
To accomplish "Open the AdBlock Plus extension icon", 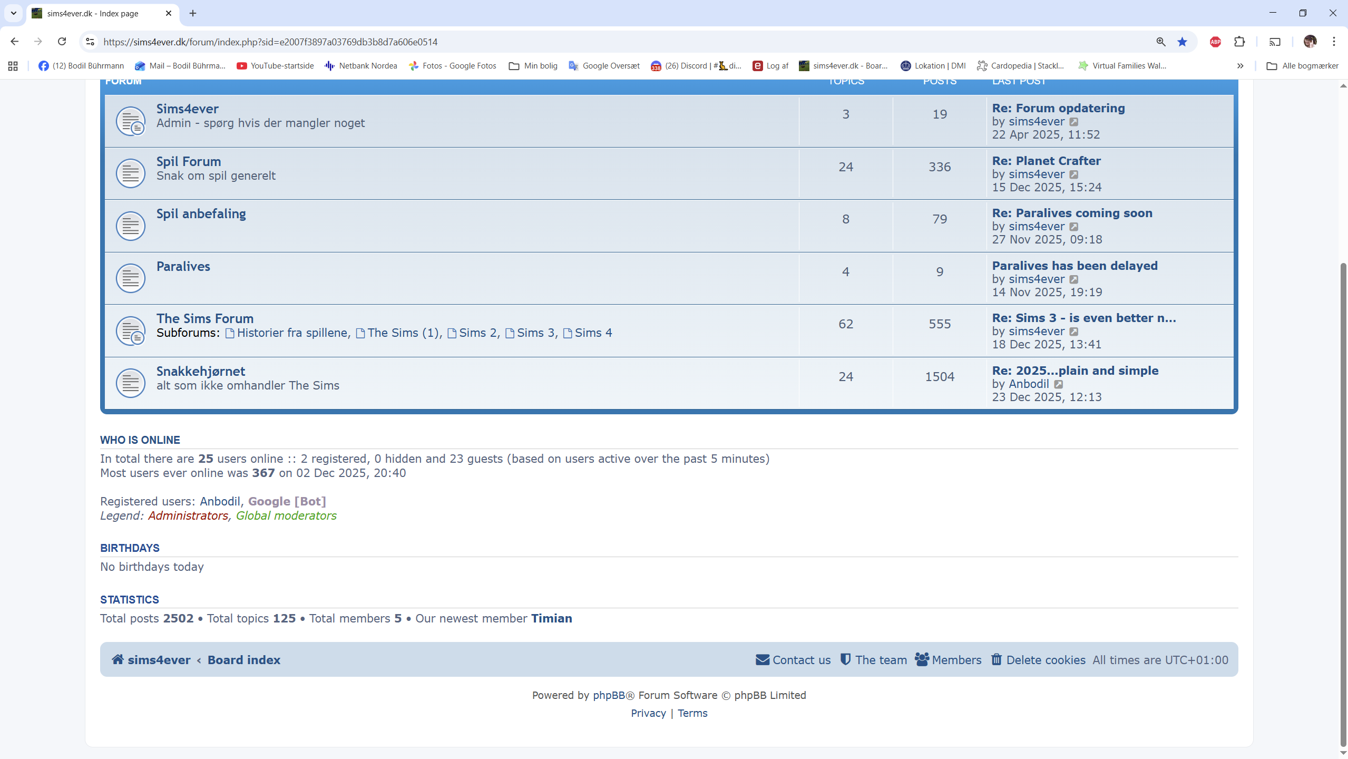I will coord(1215,42).
